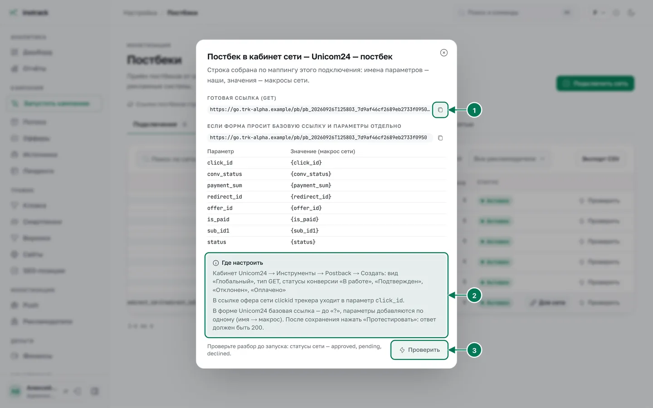Select the {redirect_id} macro value
Screen dimensions: 653x408
coord(311,197)
